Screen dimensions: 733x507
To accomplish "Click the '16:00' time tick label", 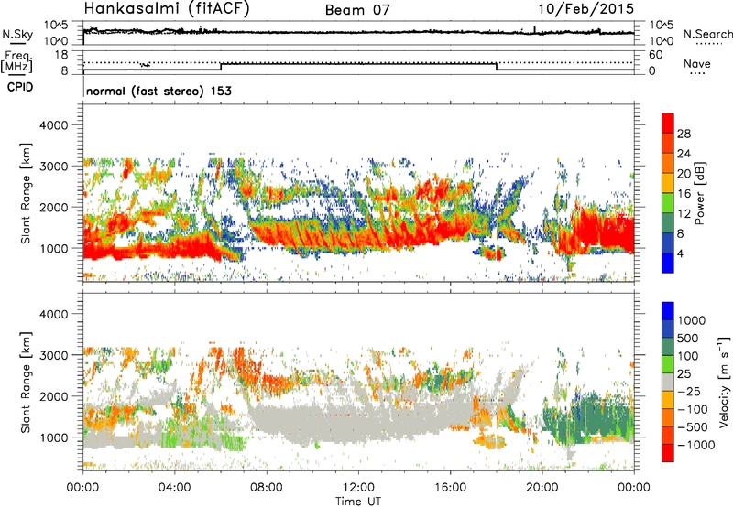I will (x=450, y=488).
